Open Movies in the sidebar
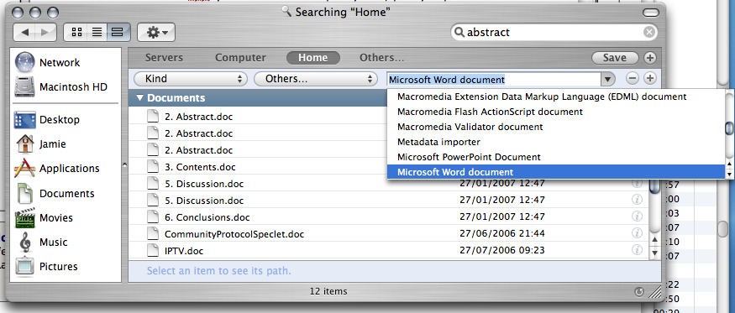 [44, 218]
